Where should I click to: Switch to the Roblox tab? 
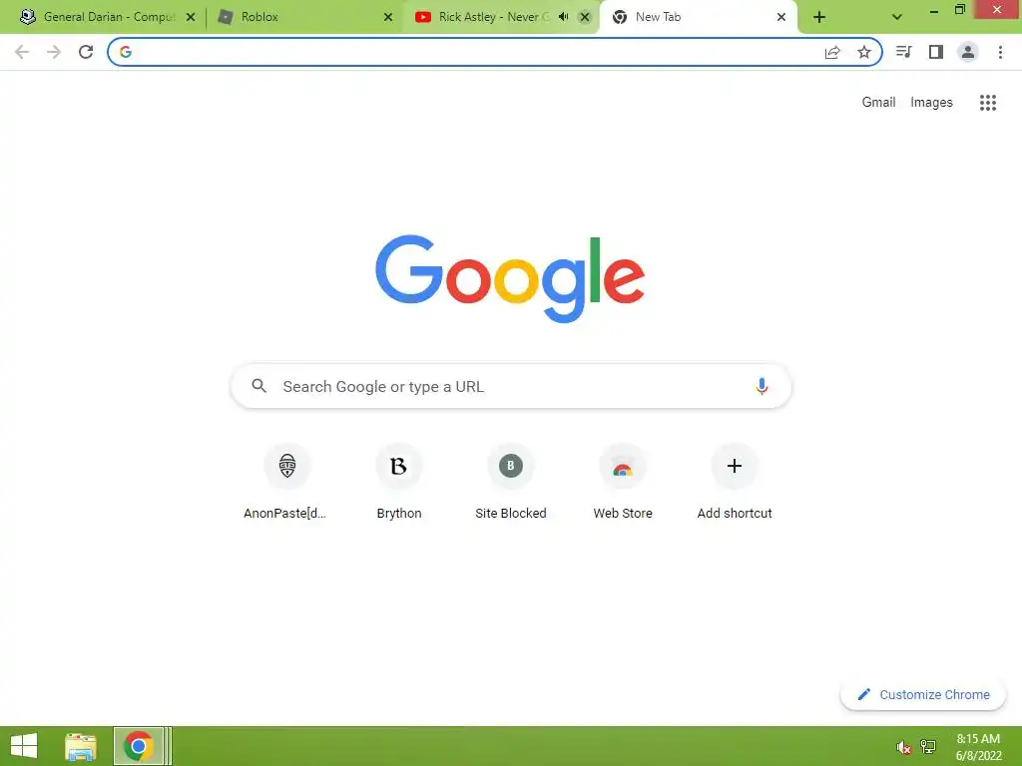(x=305, y=17)
